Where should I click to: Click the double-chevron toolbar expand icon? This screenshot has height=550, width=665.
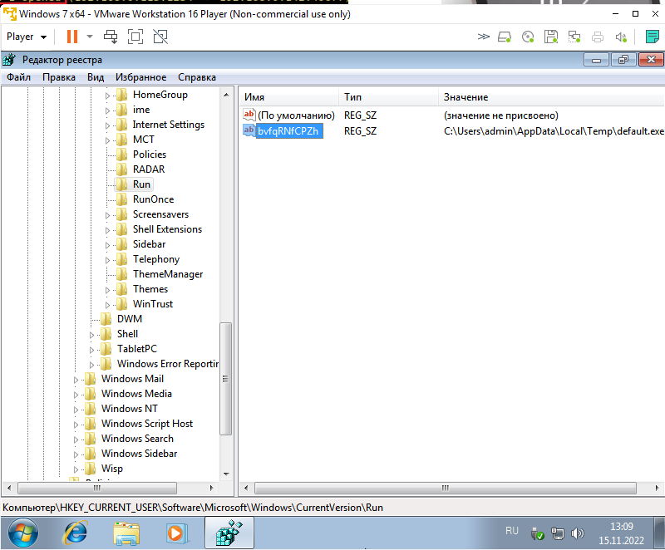click(484, 37)
